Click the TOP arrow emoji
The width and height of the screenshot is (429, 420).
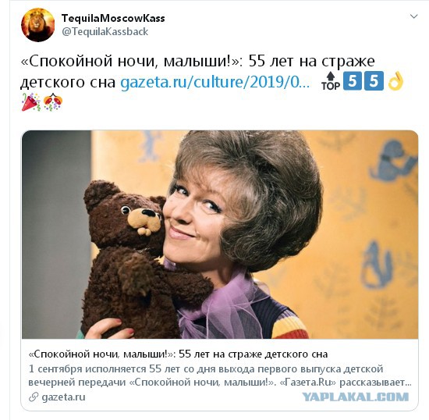tap(331, 81)
